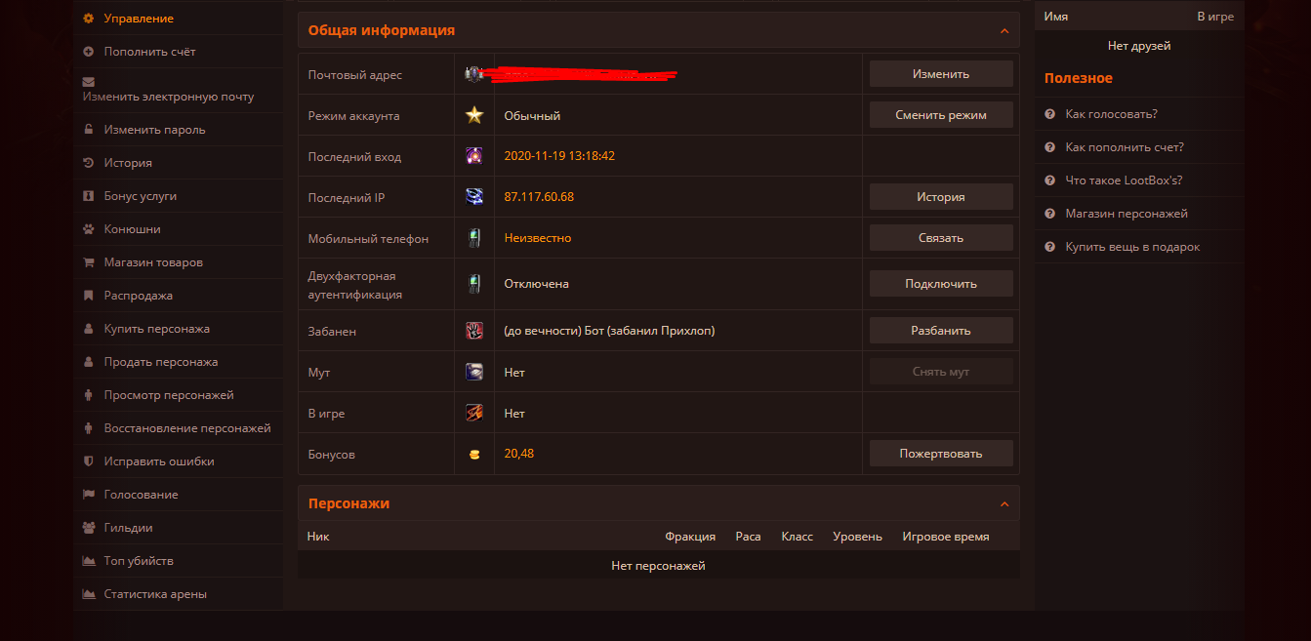
Task: Click the shopping cart icon for Магазин товаров
Action: [x=89, y=262]
